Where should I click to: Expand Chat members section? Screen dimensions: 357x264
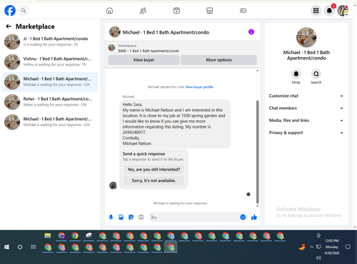(x=306, y=108)
